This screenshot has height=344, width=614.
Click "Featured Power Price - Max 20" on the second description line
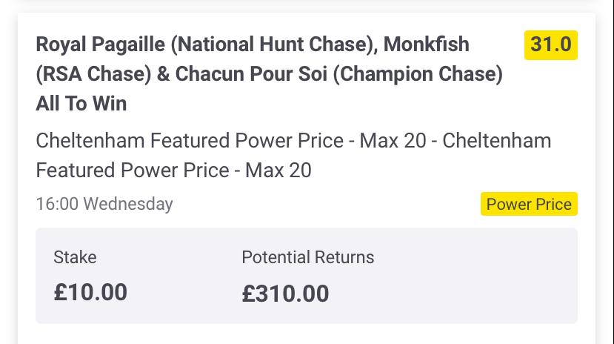click(173, 171)
